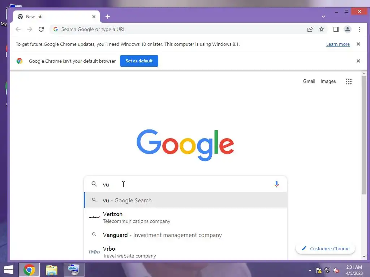Open the profile avatar menu
Screen dimensions: 370x277
347,30
